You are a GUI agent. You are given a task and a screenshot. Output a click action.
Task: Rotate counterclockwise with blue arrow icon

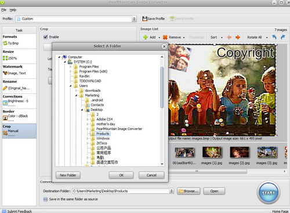tap(274, 37)
